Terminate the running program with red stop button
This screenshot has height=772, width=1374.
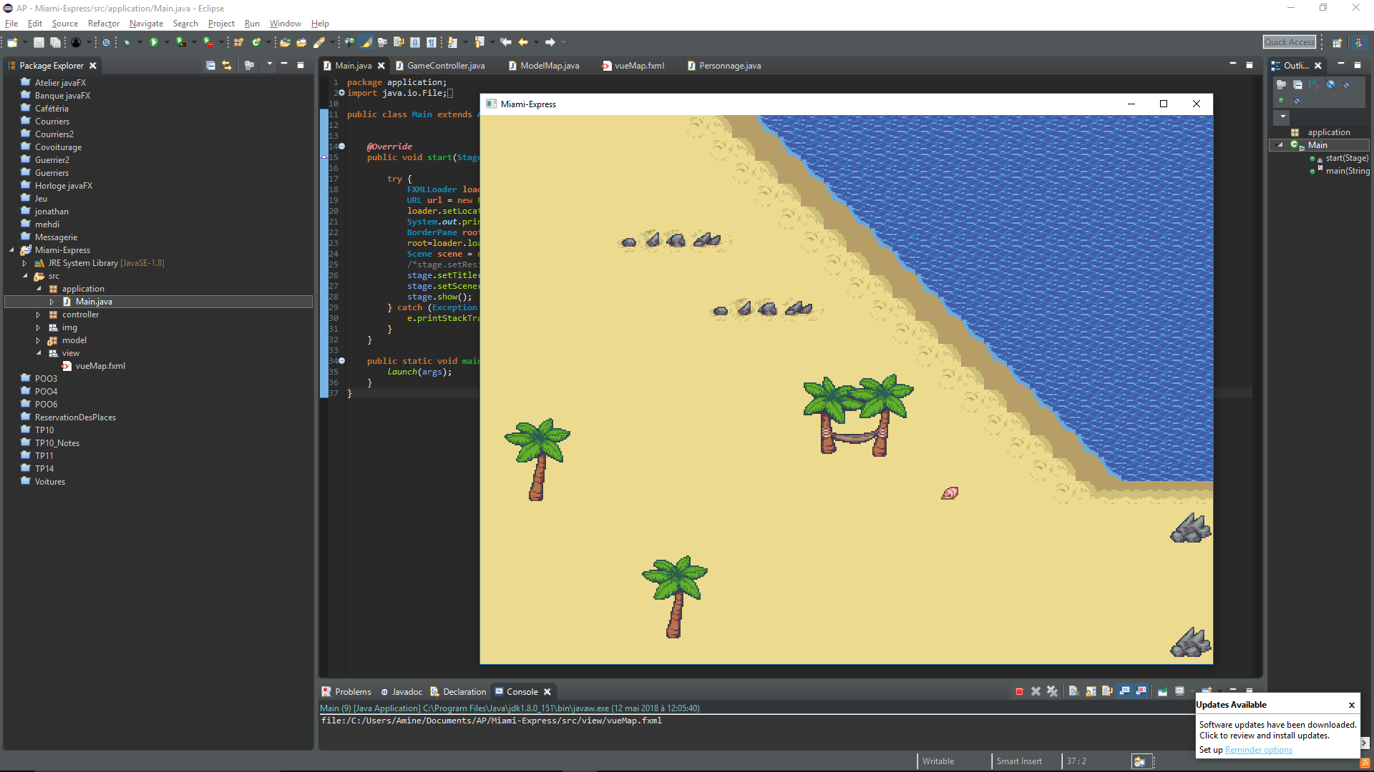(1019, 691)
